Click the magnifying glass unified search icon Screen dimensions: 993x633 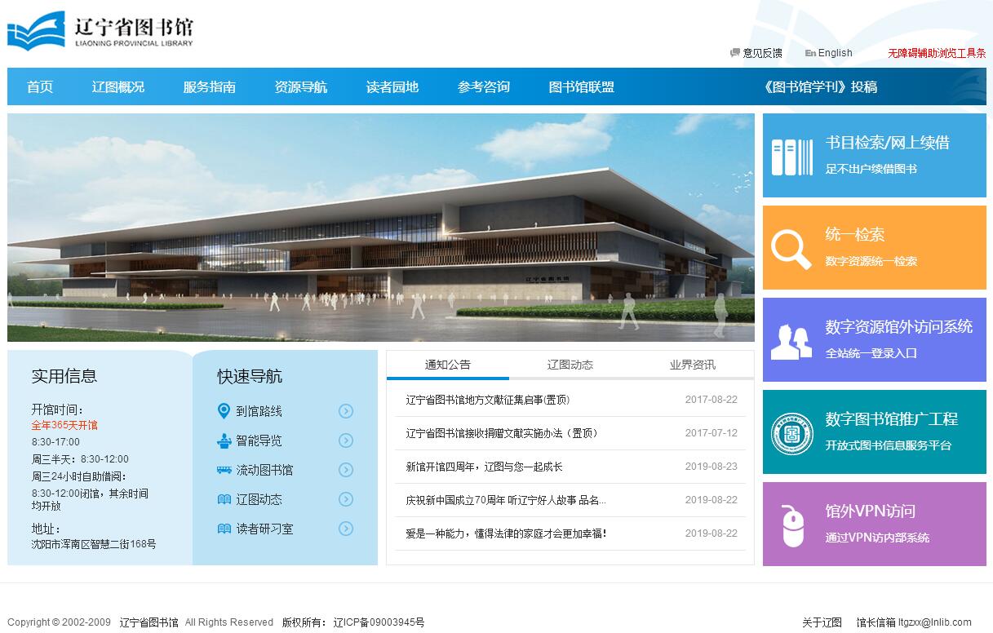[x=791, y=249]
